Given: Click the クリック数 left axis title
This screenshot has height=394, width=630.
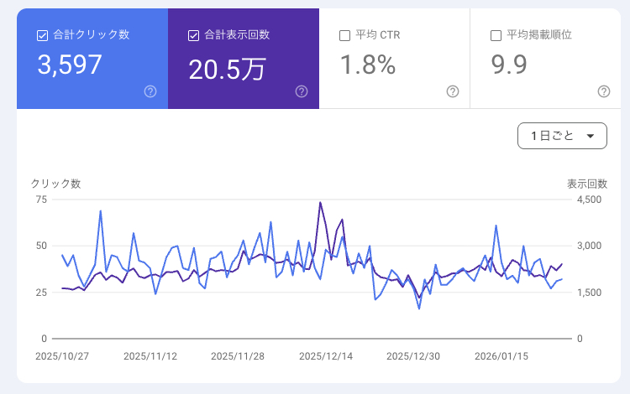Looking at the screenshot, I should pyautogui.click(x=56, y=184).
